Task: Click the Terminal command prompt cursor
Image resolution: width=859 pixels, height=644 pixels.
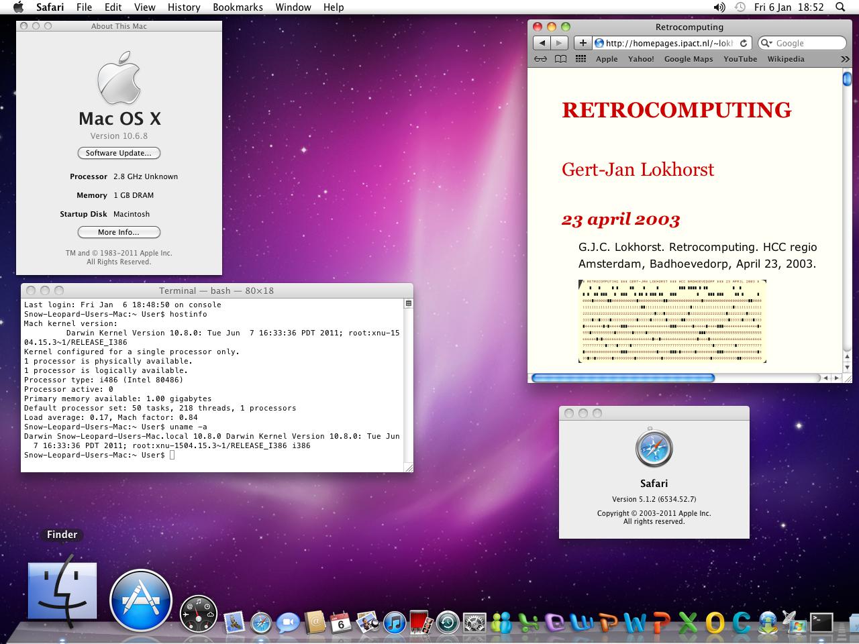Action: click(172, 455)
